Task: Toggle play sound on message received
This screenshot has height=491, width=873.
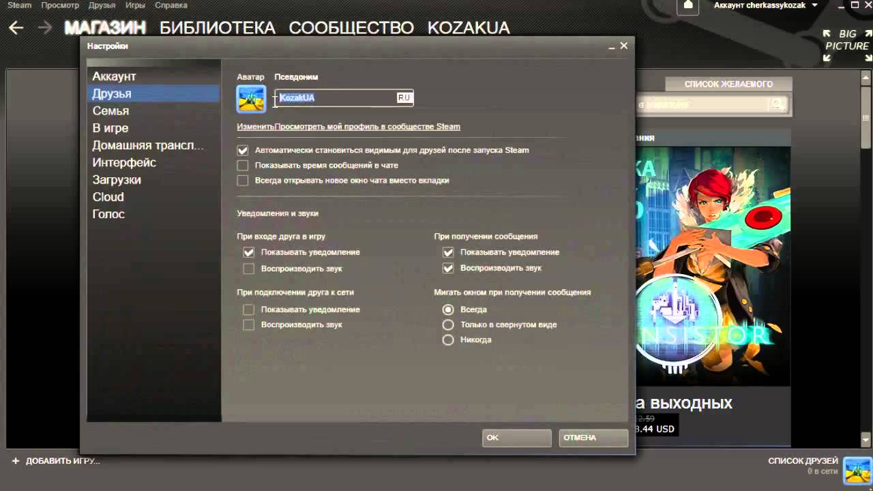Action: (448, 269)
